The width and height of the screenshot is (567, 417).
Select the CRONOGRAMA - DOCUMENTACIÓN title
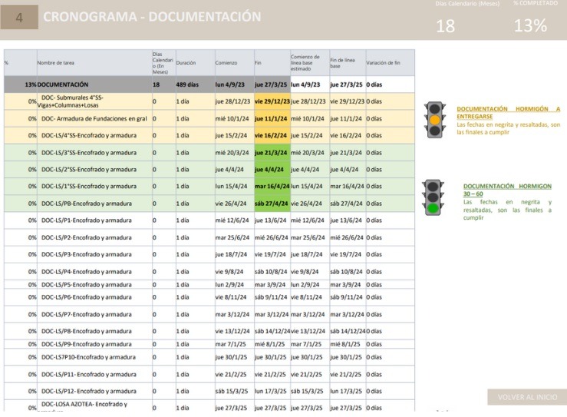[x=152, y=17]
